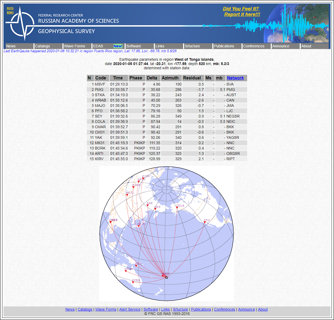Open Announce in the top menu bar

(x=281, y=46)
